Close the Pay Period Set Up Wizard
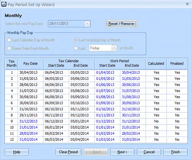Image resolution: width=192 pixels, height=160 pixels. [x=187, y=4]
